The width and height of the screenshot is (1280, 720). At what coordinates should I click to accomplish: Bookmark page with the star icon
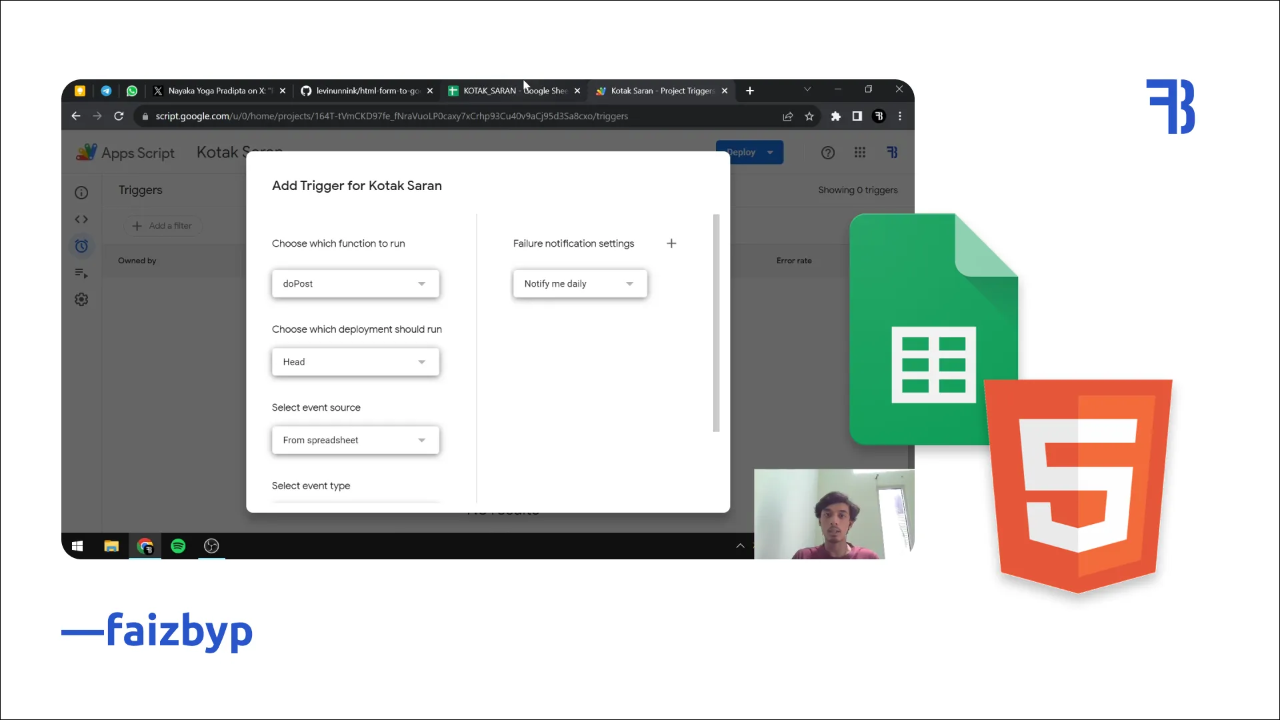click(x=809, y=117)
